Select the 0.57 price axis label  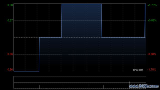(x=10, y=20)
